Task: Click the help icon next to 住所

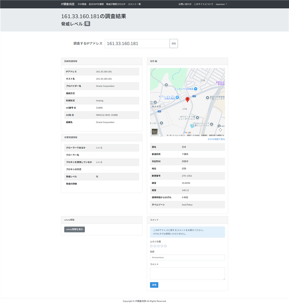Action: (x=156, y=61)
